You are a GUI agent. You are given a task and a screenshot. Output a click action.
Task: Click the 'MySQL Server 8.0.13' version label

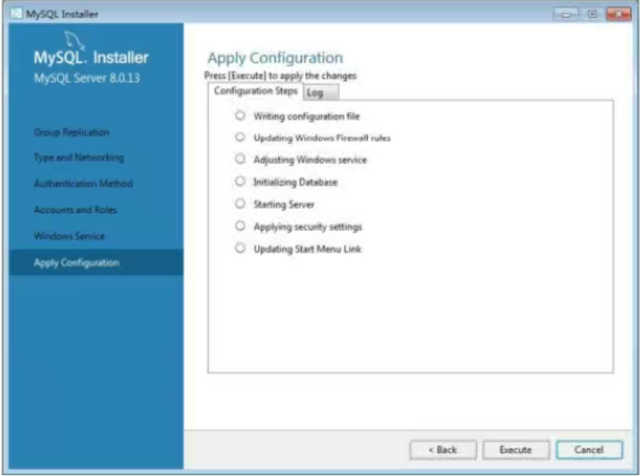point(86,78)
